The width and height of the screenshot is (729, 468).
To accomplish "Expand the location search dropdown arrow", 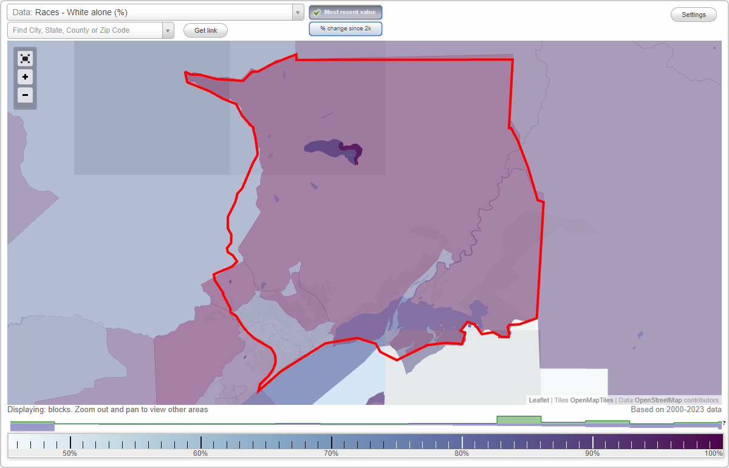I will (x=169, y=29).
